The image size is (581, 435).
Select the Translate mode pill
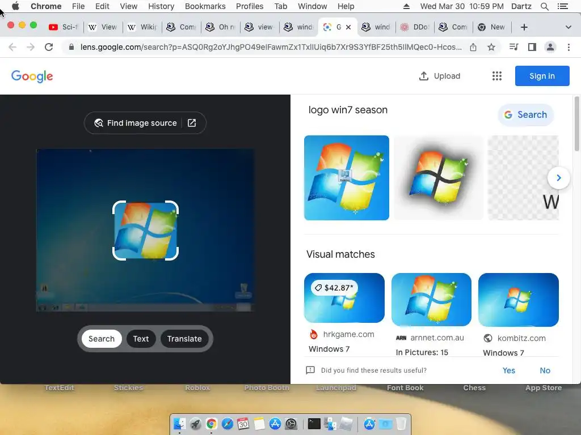click(184, 339)
